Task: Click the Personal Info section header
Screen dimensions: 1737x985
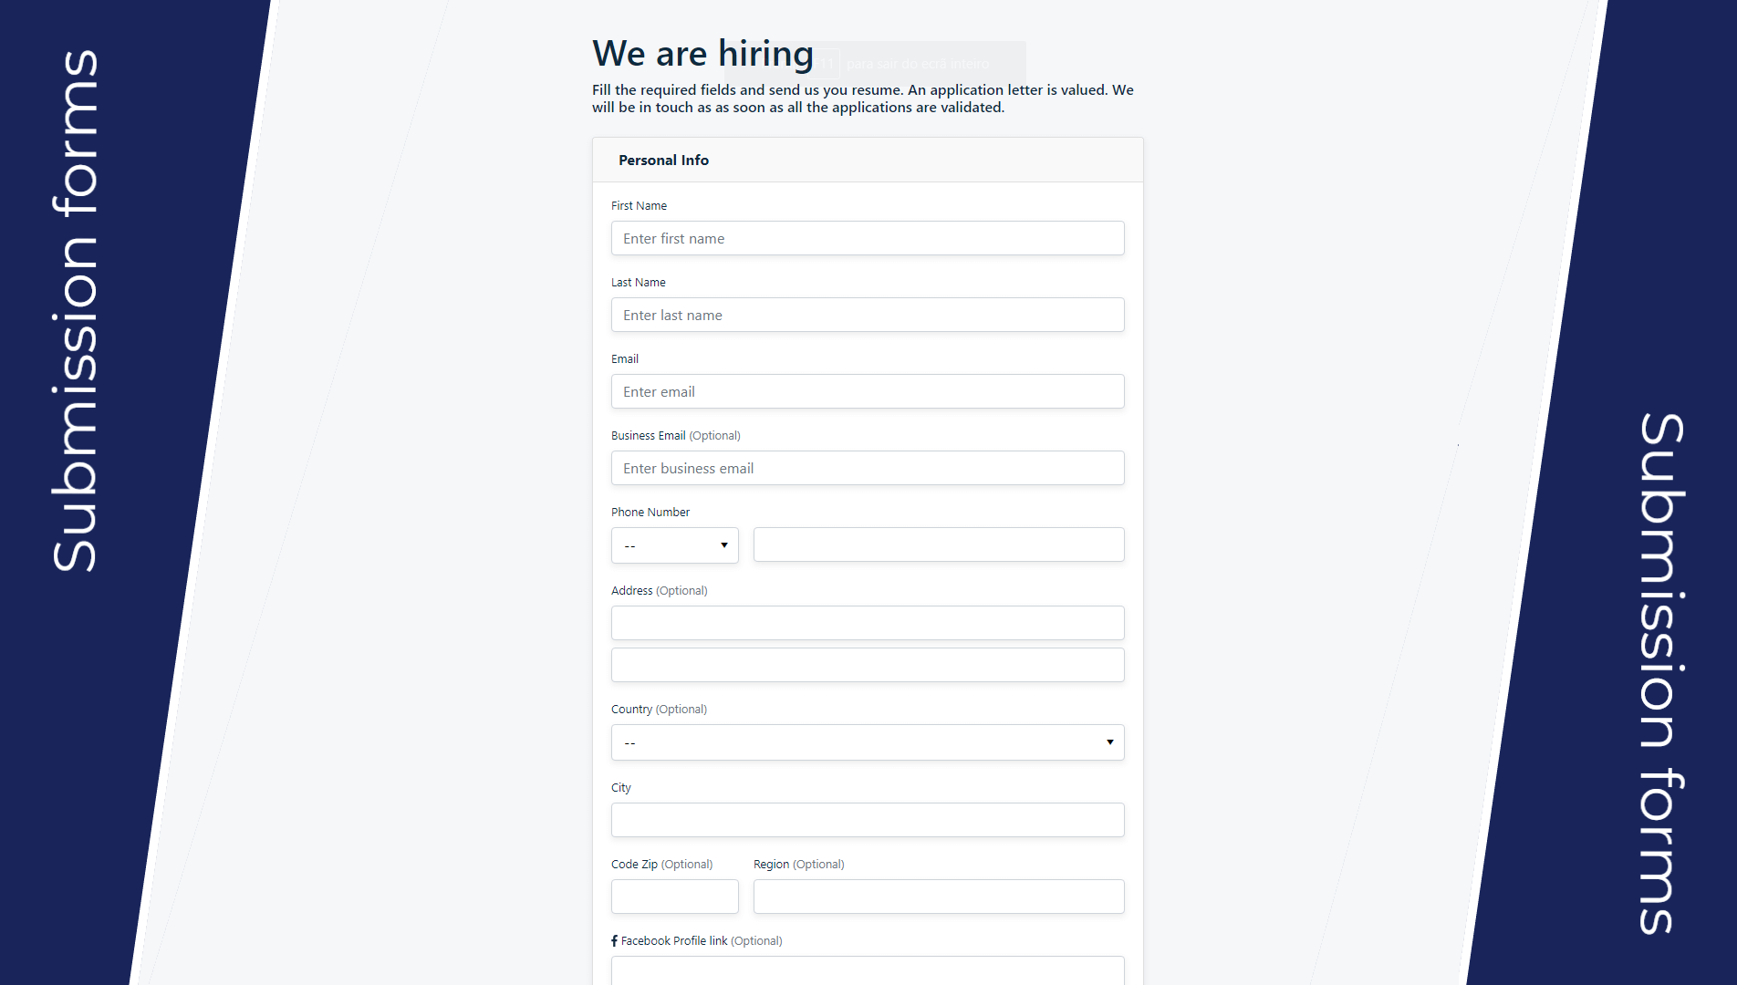Action: pyautogui.click(x=663, y=160)
